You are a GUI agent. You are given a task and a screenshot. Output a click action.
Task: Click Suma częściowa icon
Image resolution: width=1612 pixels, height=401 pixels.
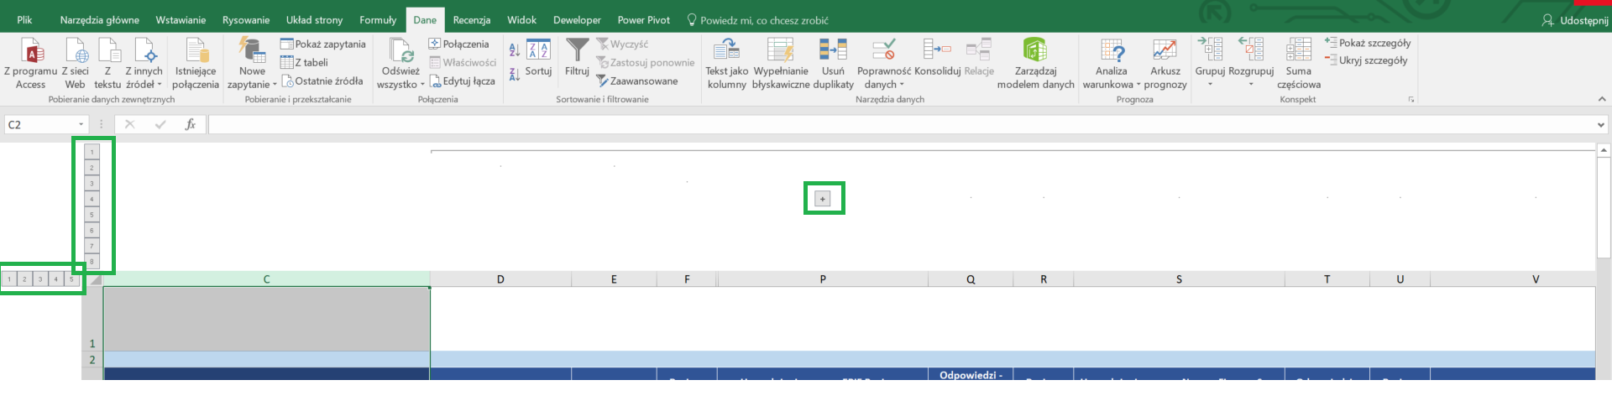point(1298,50)
